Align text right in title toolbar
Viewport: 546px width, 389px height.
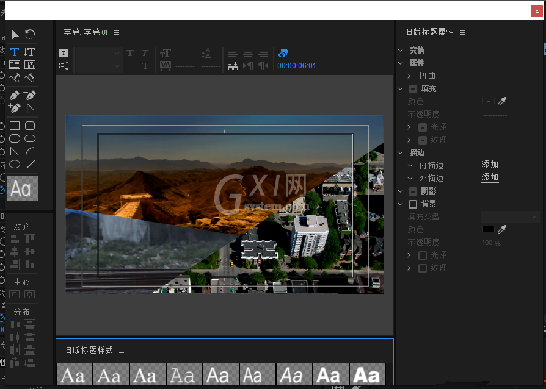(263, 53)
